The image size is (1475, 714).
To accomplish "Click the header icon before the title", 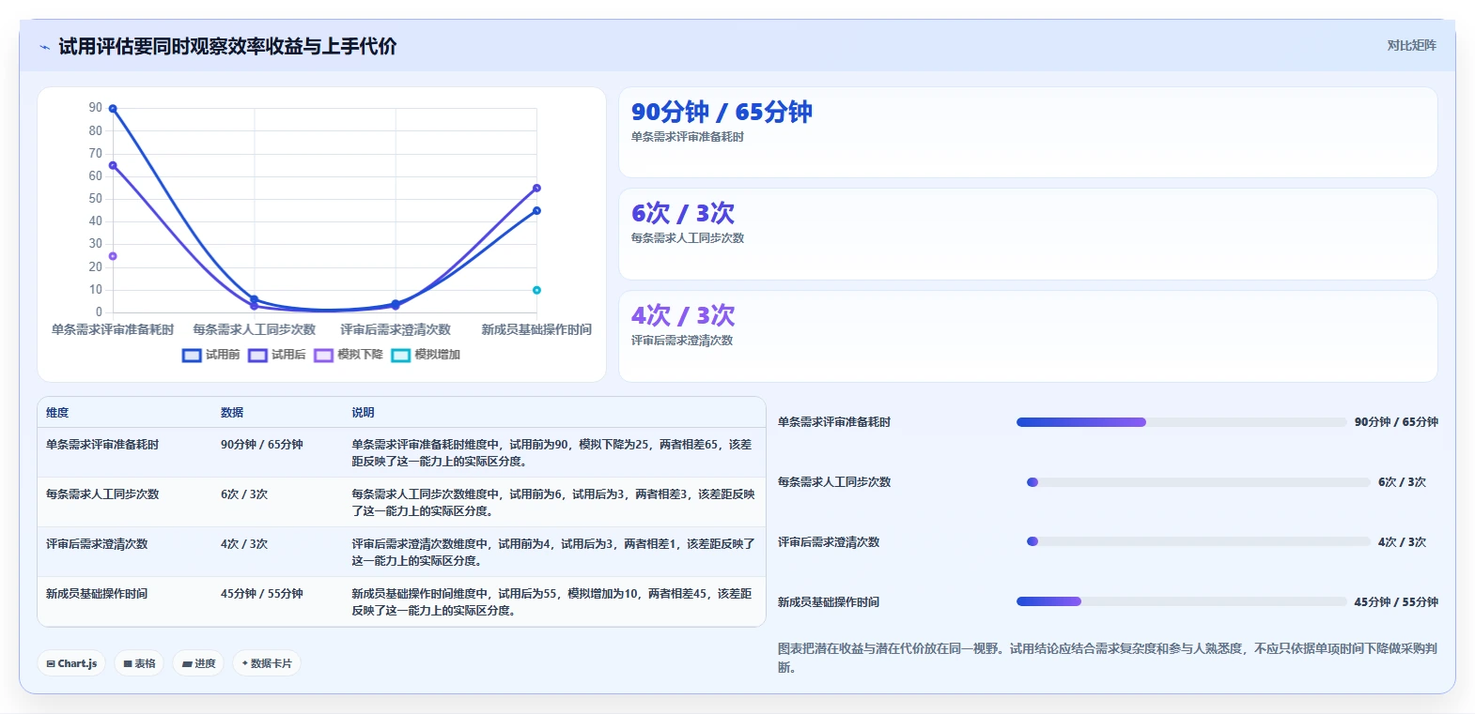I will tap(44, 47).
